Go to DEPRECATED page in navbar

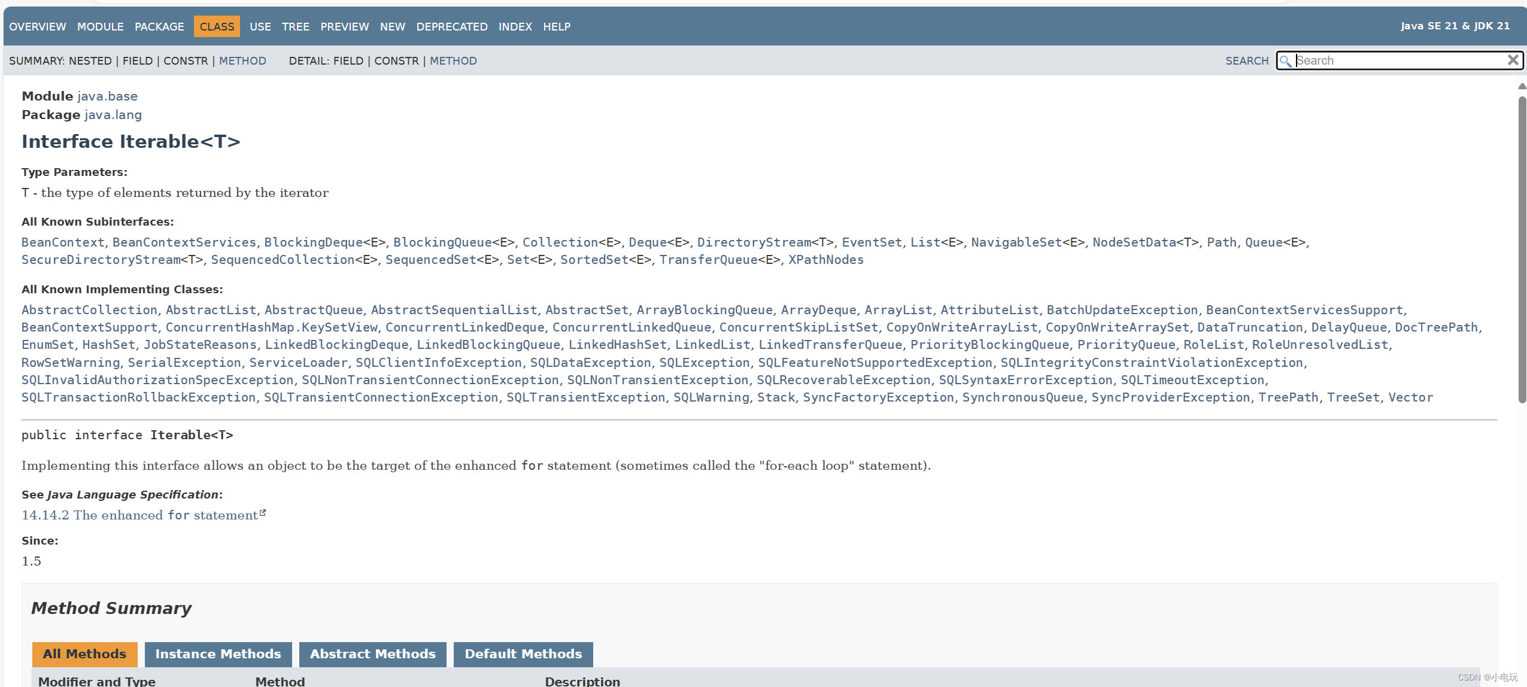point(451,27)
